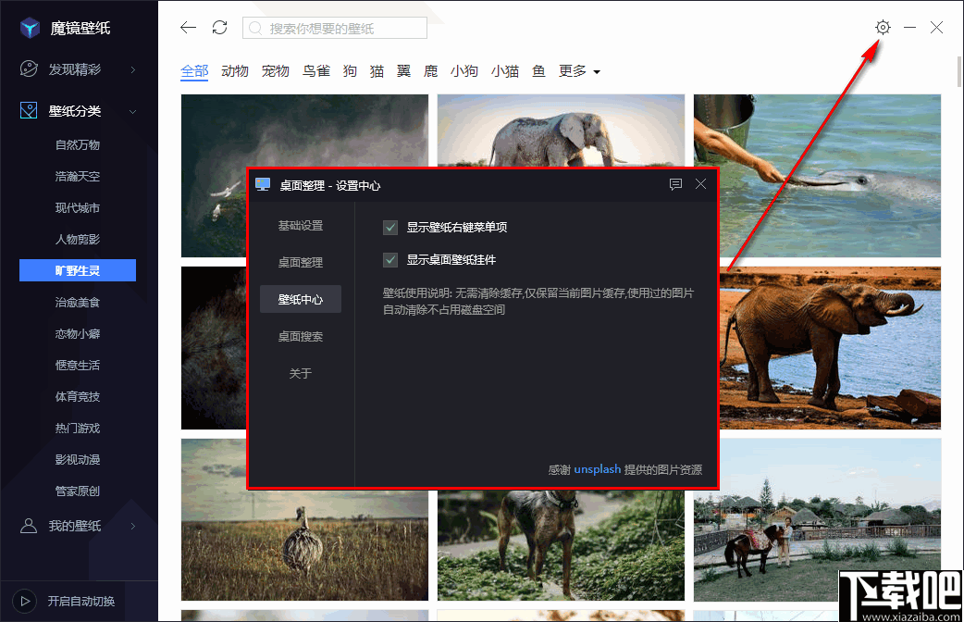Screen dimensions: 964x622
Task: Click the unsplash link
Action: coord(597,469)
